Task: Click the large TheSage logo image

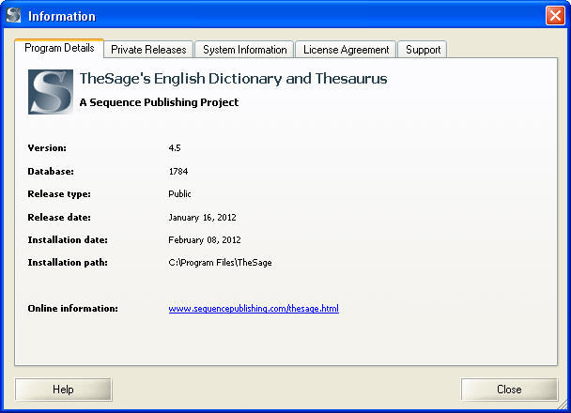Action: [51, 92]
